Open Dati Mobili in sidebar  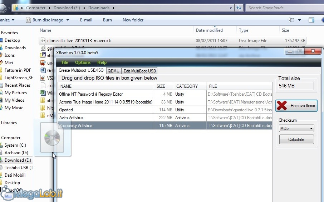(15, 175)
